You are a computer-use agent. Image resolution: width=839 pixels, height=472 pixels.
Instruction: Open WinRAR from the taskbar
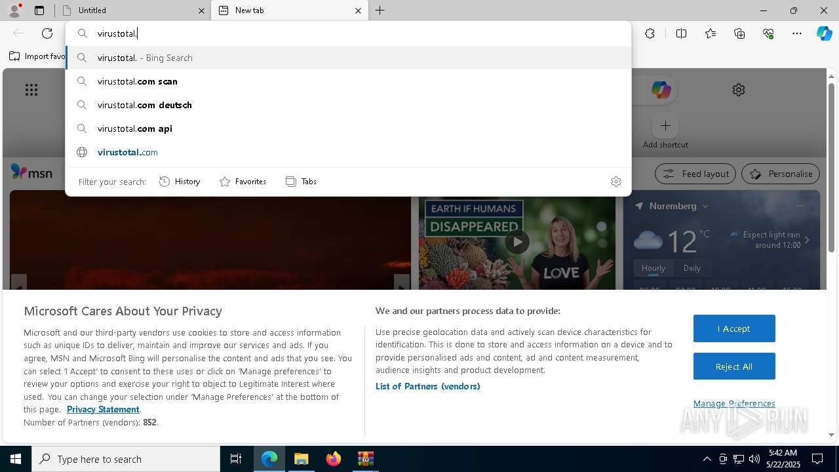coord(366,459)
